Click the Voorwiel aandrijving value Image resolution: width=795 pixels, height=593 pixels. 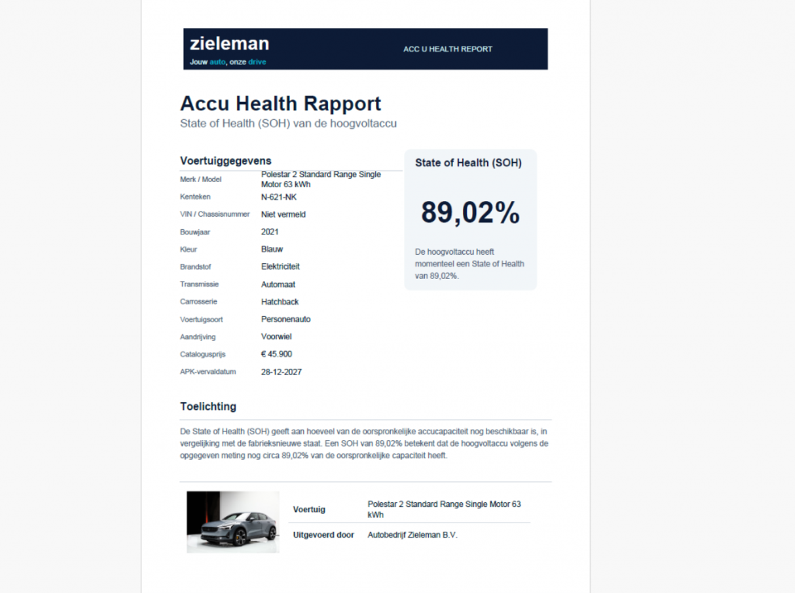pos(277,337)
